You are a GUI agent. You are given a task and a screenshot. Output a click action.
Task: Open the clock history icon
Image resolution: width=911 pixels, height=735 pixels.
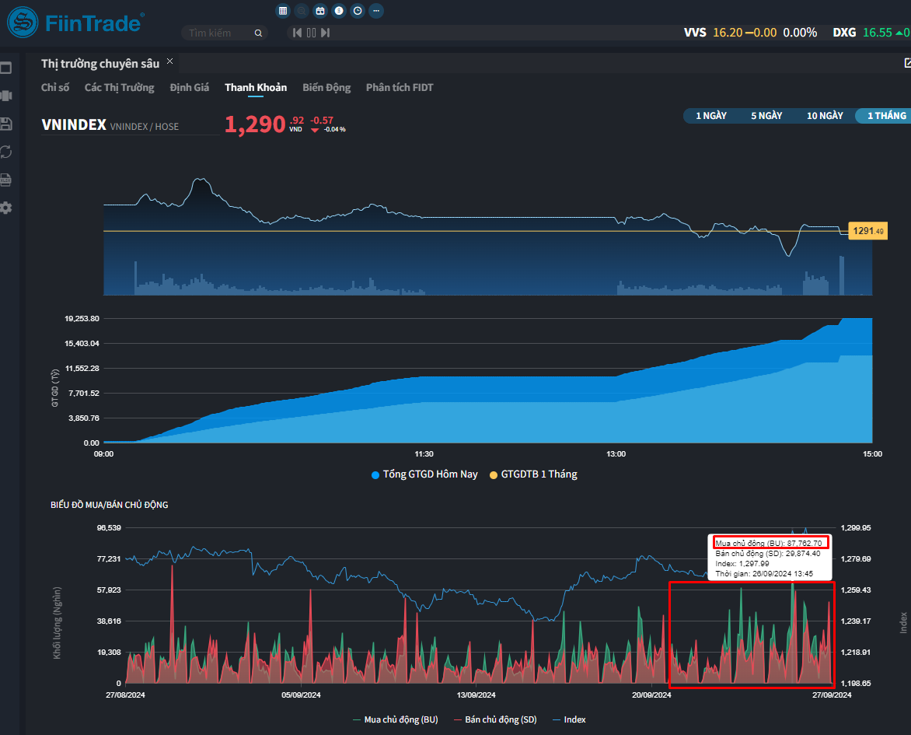(x=358, y=10)
